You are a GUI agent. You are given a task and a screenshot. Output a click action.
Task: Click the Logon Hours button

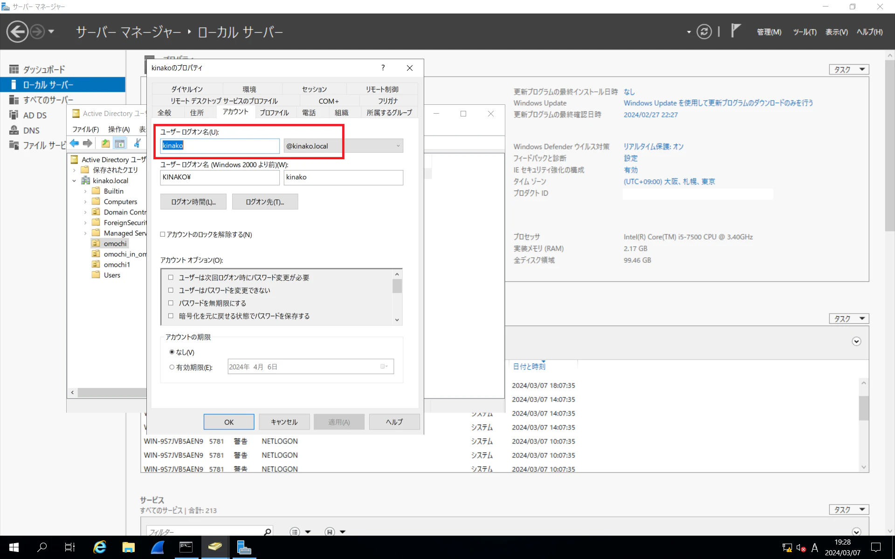pos(193,202)
